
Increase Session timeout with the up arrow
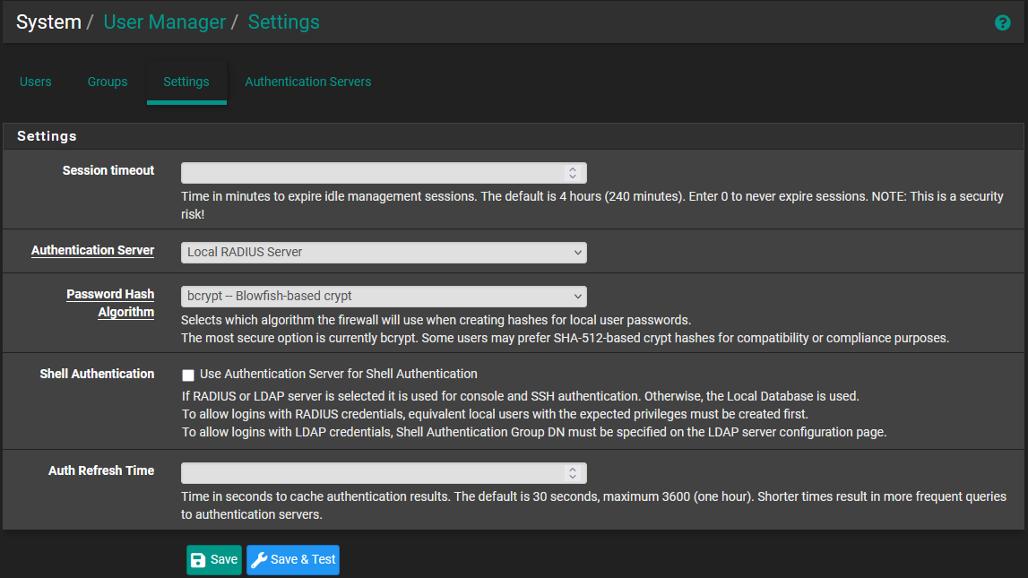click(572, 169)
